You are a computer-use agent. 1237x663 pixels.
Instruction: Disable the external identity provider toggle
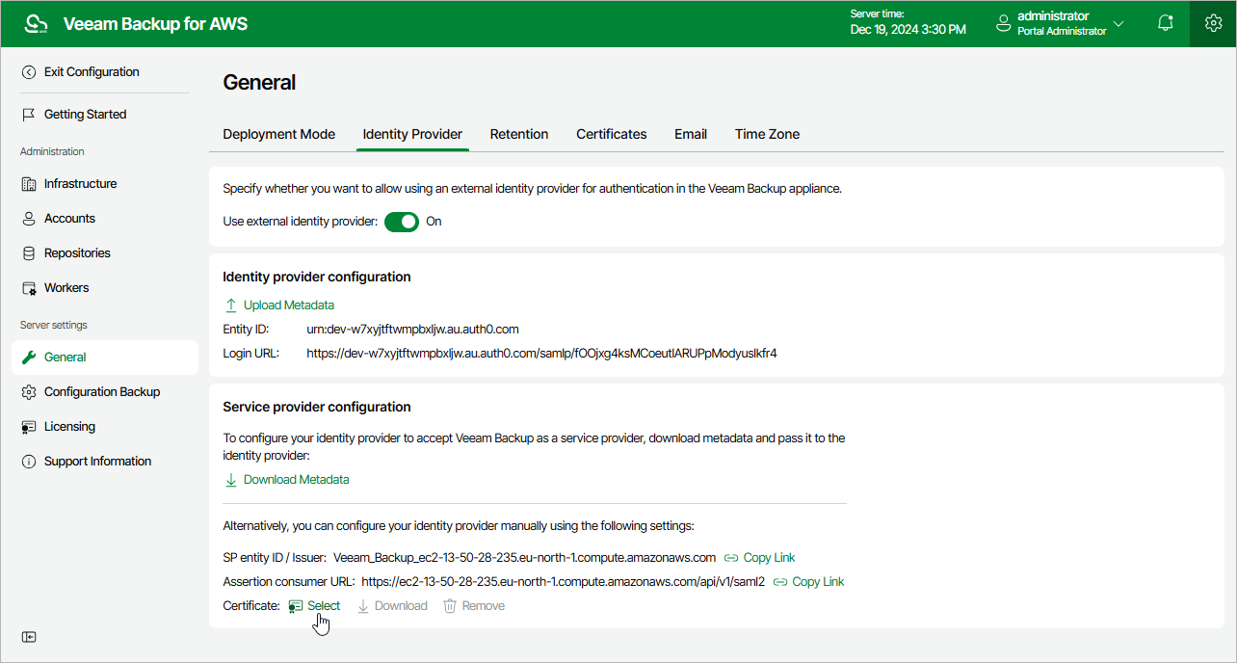(x=401, y=221)
